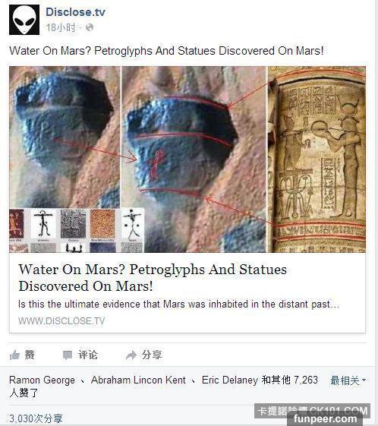View 和其他 7,263 likers list
Image resolution: width=378 pixels, height=426 pixels.
(290, 380)
